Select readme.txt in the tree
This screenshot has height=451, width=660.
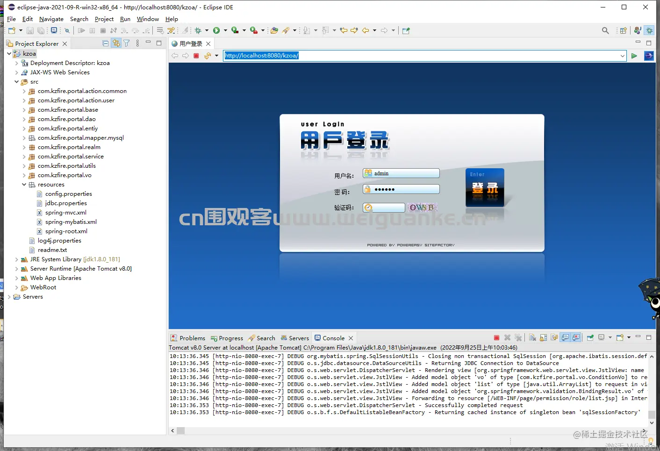click(52, 250)
